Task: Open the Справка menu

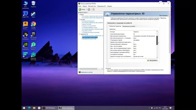Action: pos(109,6)
